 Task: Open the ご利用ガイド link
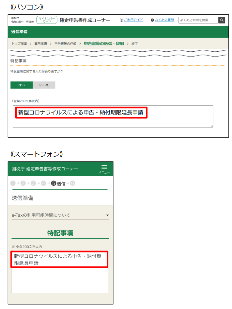[133, 20]
